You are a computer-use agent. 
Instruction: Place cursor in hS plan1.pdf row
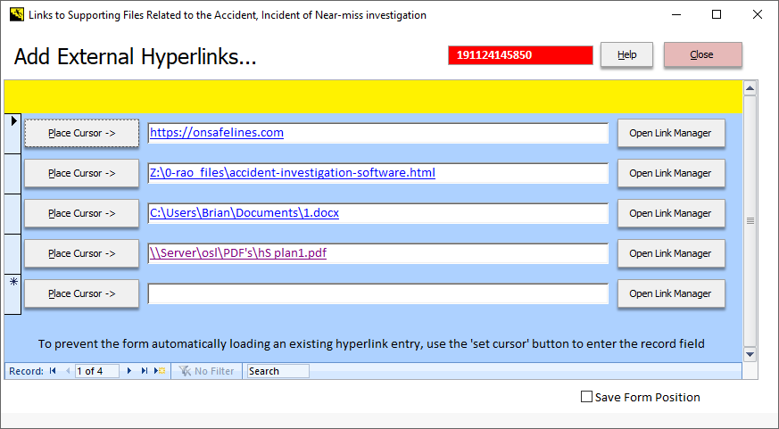coord(82,253)
